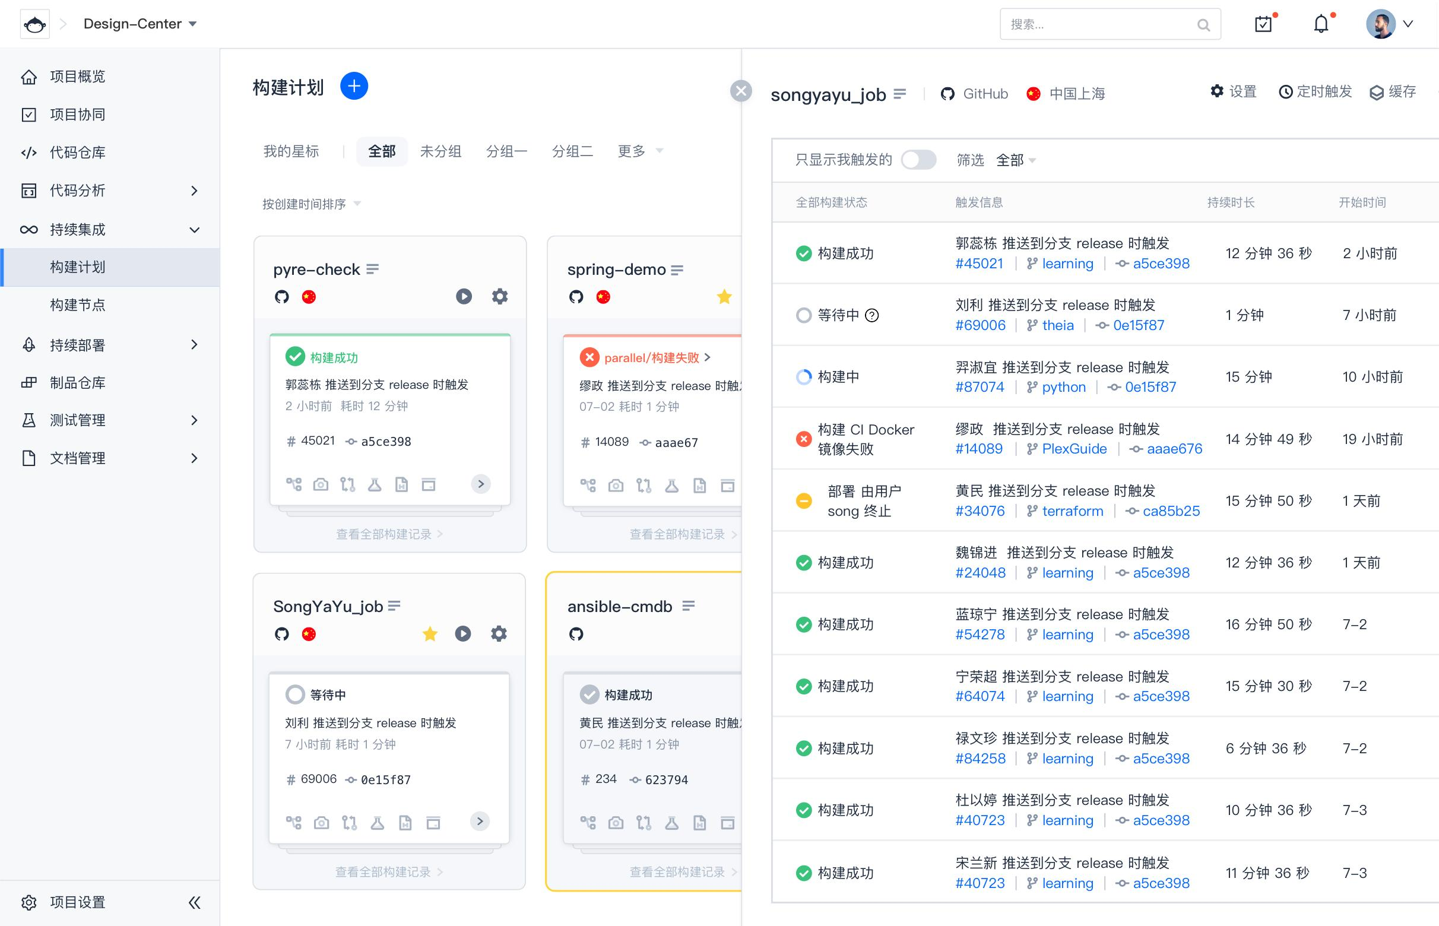
Task: Click the blue add build plan button
Action: tap(354, 87)
